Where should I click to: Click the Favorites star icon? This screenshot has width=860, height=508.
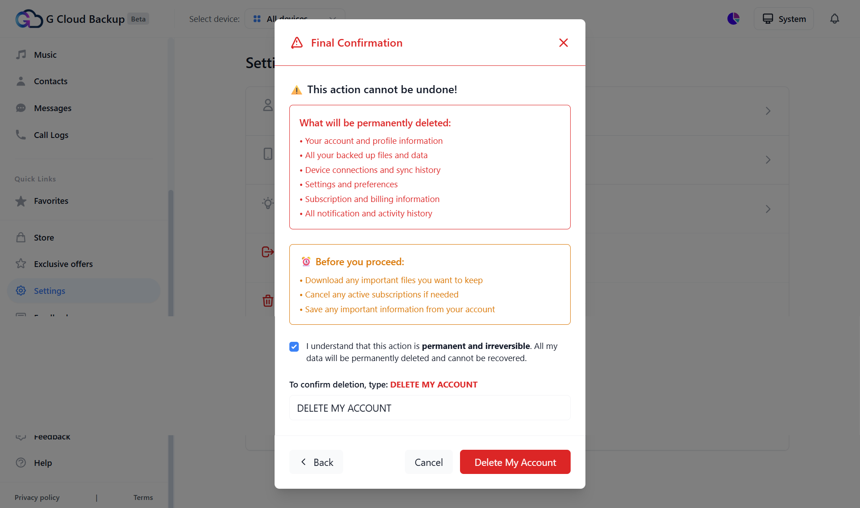[21, 201]
